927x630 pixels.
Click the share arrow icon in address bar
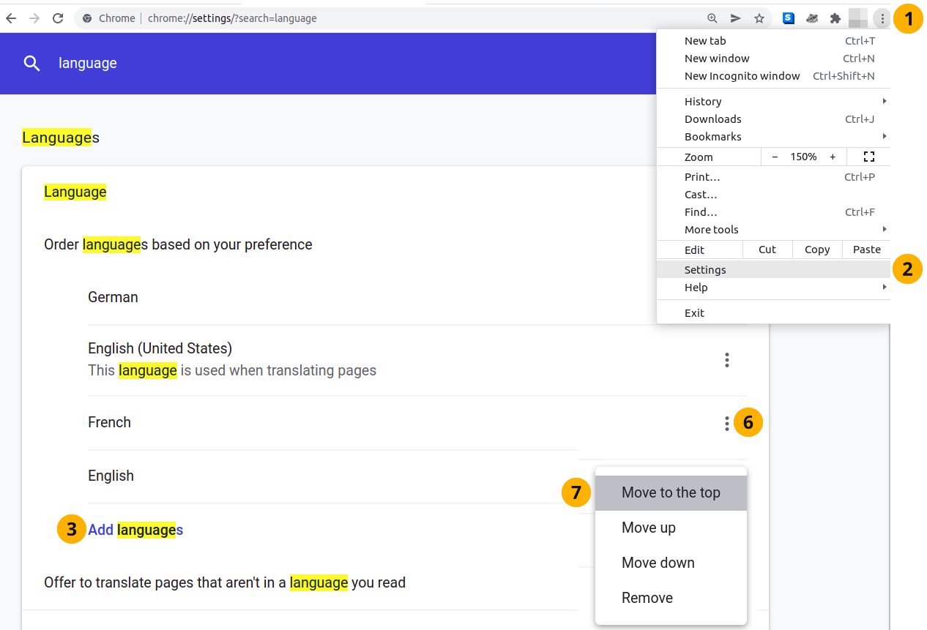(736, 18)
